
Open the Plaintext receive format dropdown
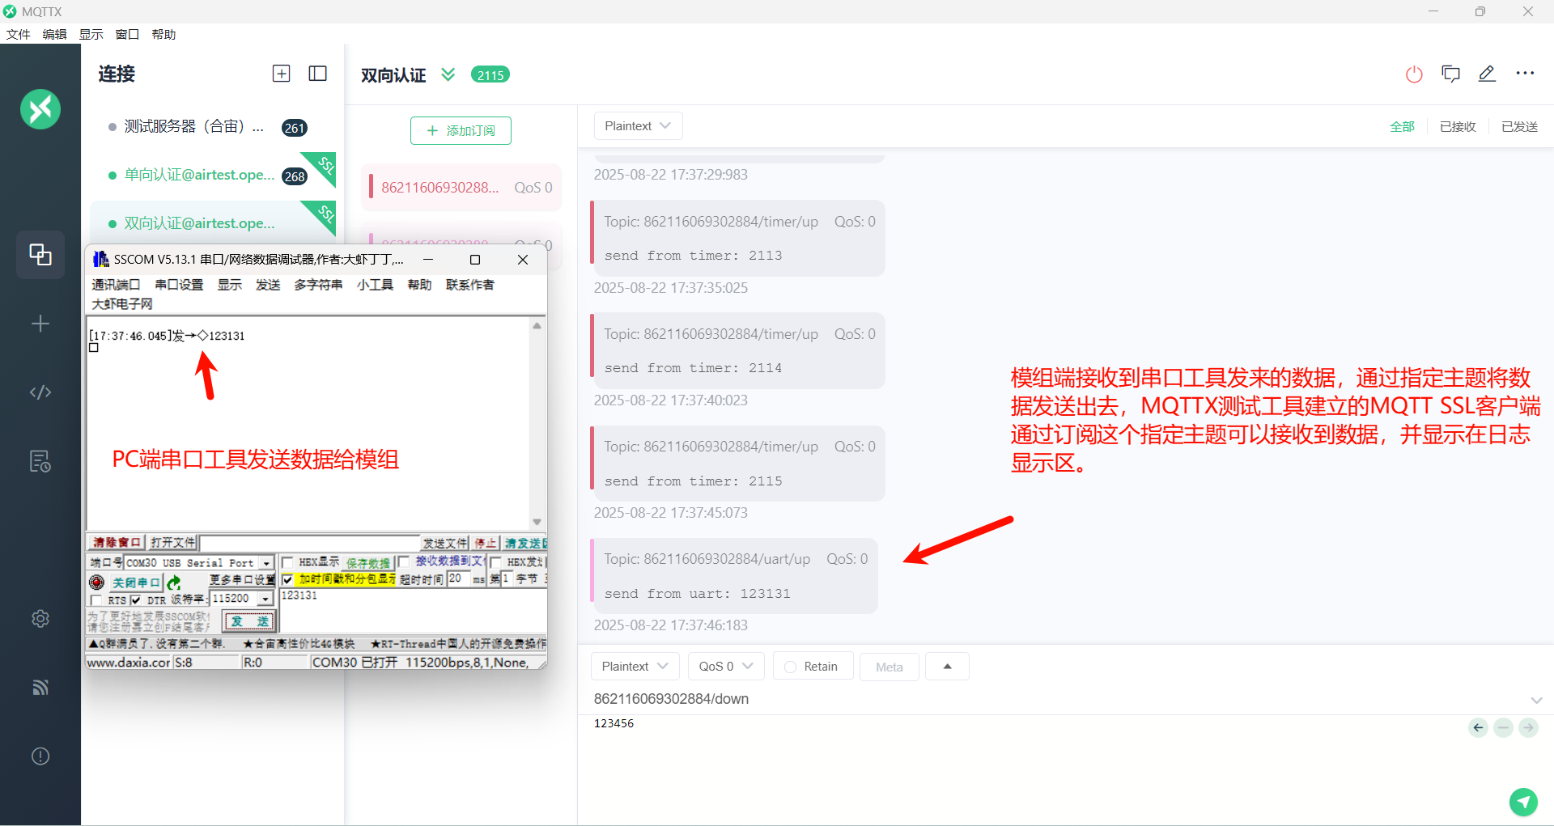638,126
